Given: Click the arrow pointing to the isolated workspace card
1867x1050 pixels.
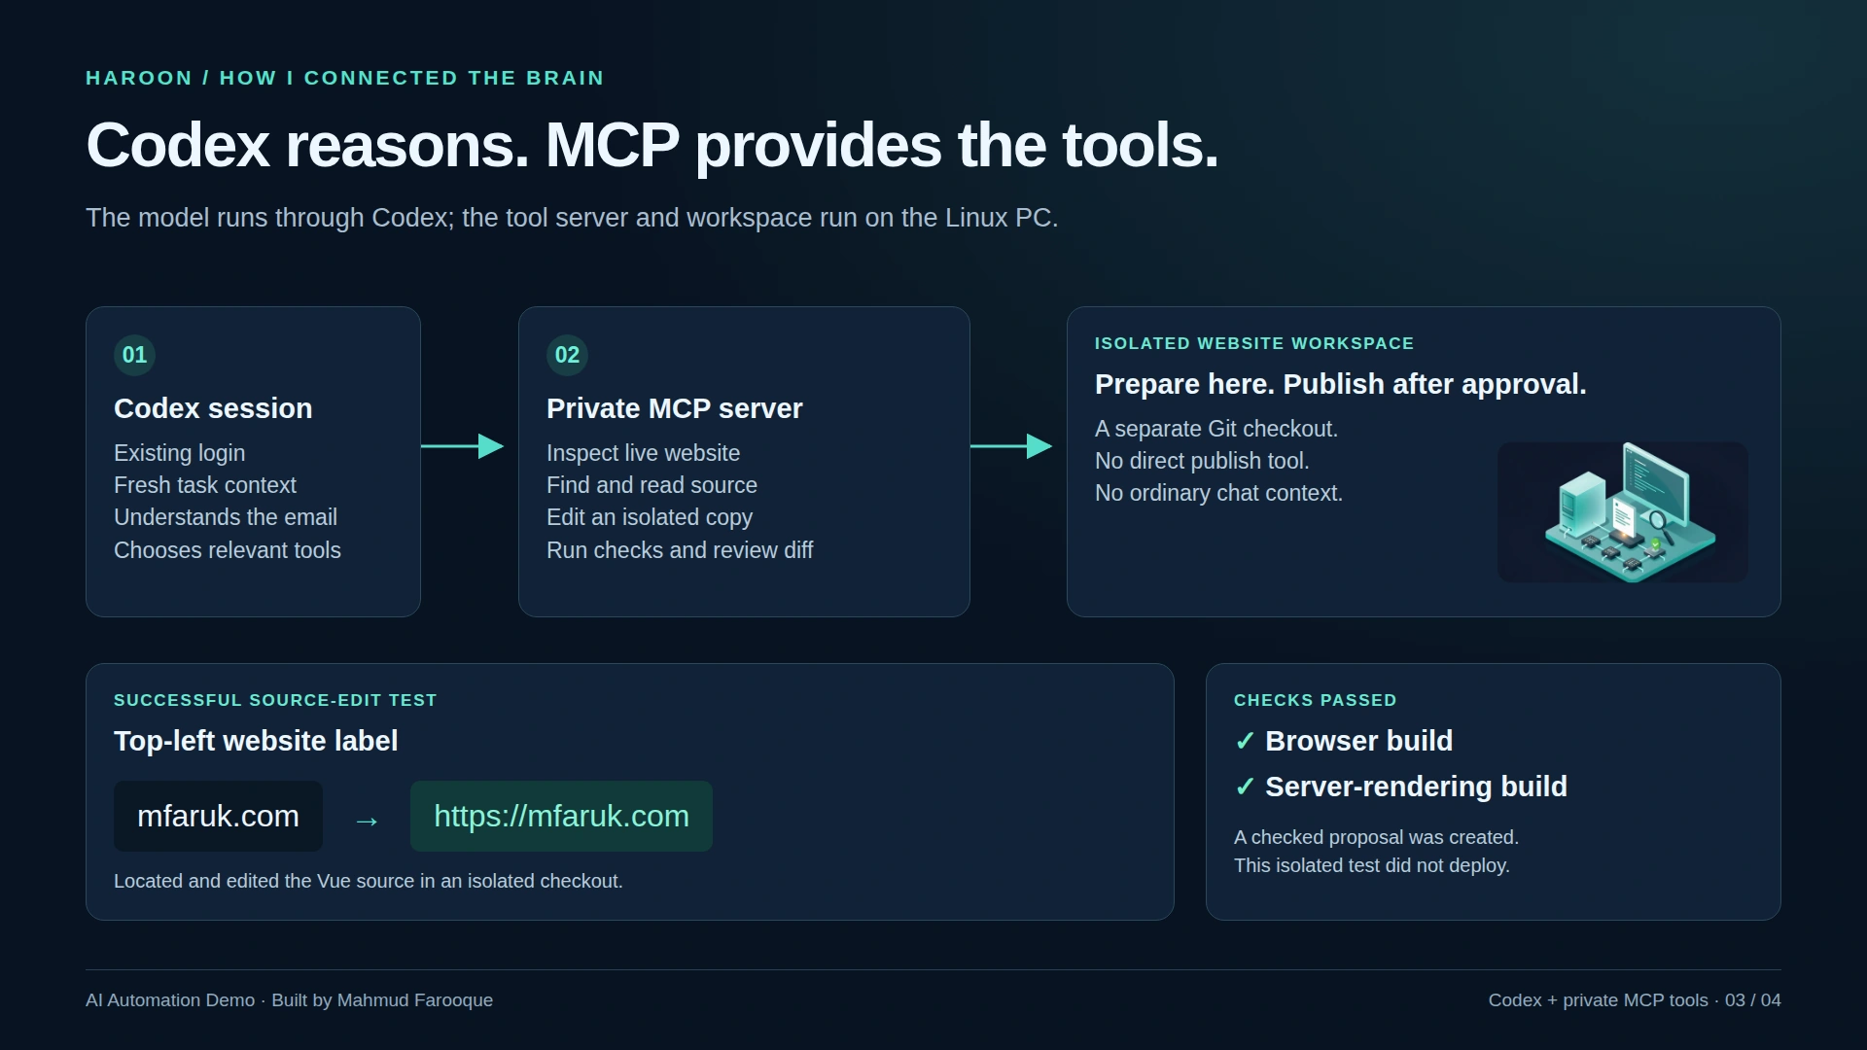Looking at the screenshot, I should point(1011,446).
